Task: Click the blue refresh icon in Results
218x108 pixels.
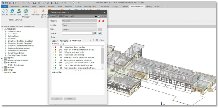Action: point(93,40)
